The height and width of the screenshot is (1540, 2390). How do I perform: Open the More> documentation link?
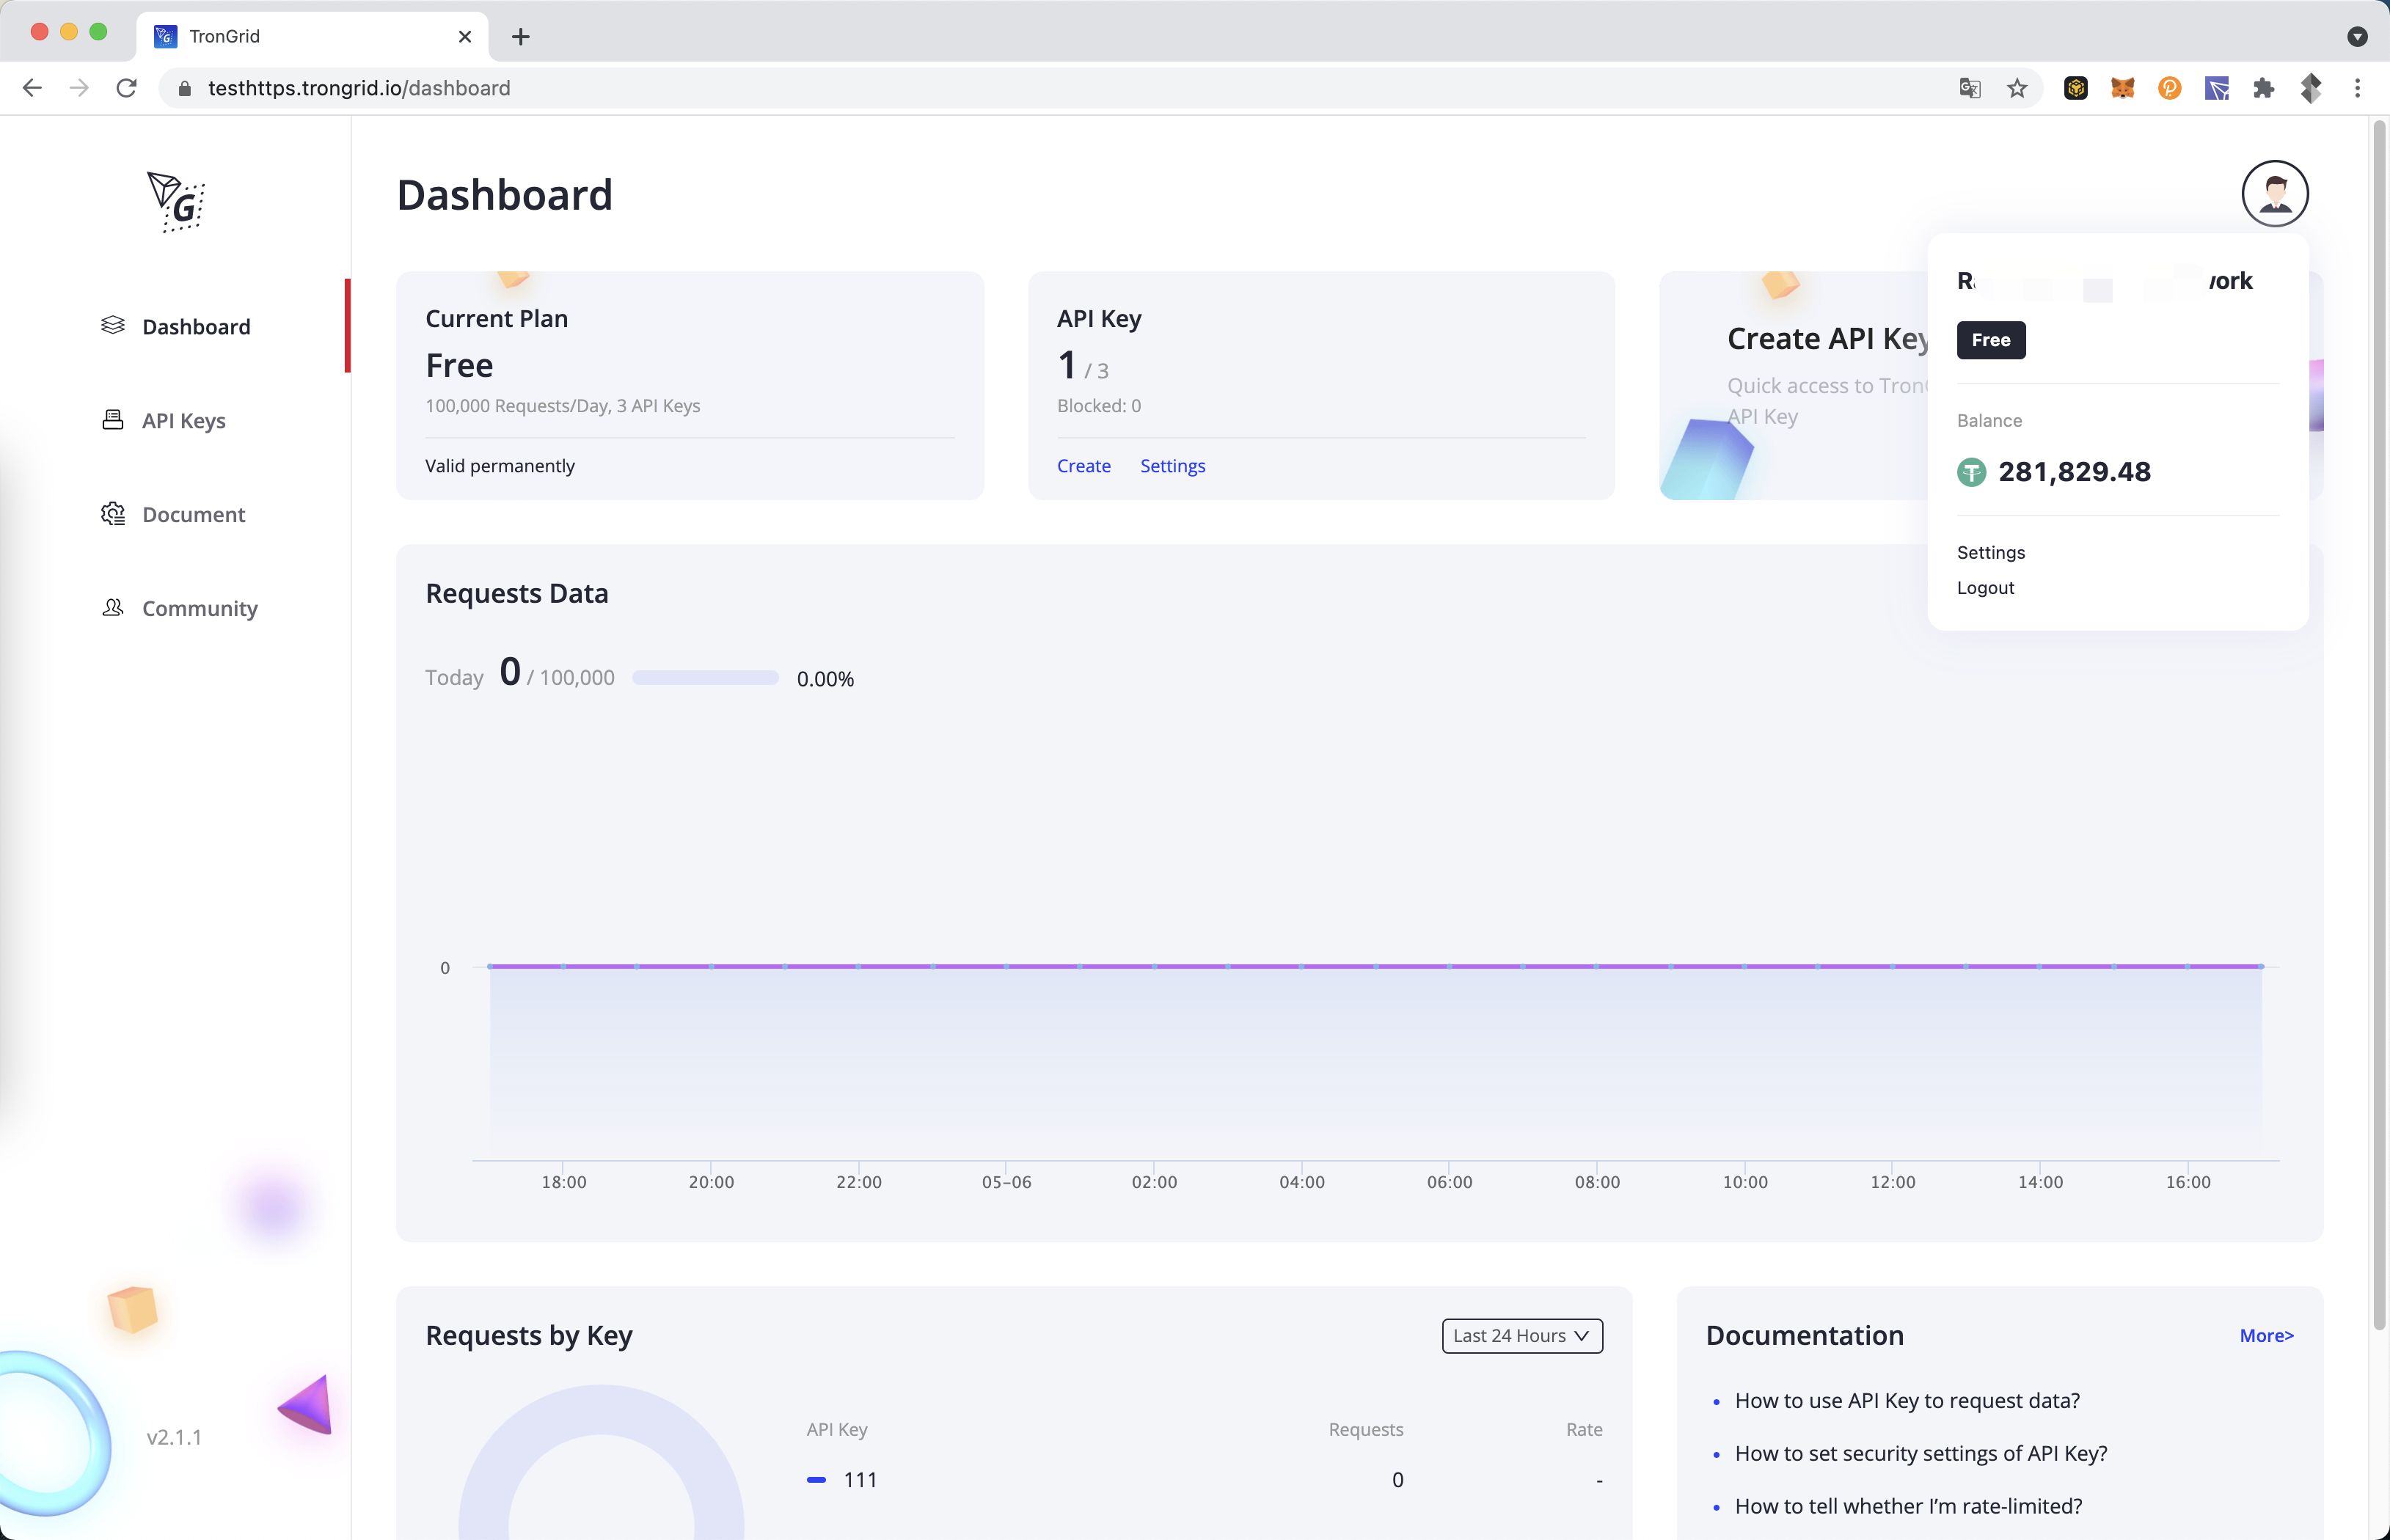pyautogui.click(x=2266, y=1336)
